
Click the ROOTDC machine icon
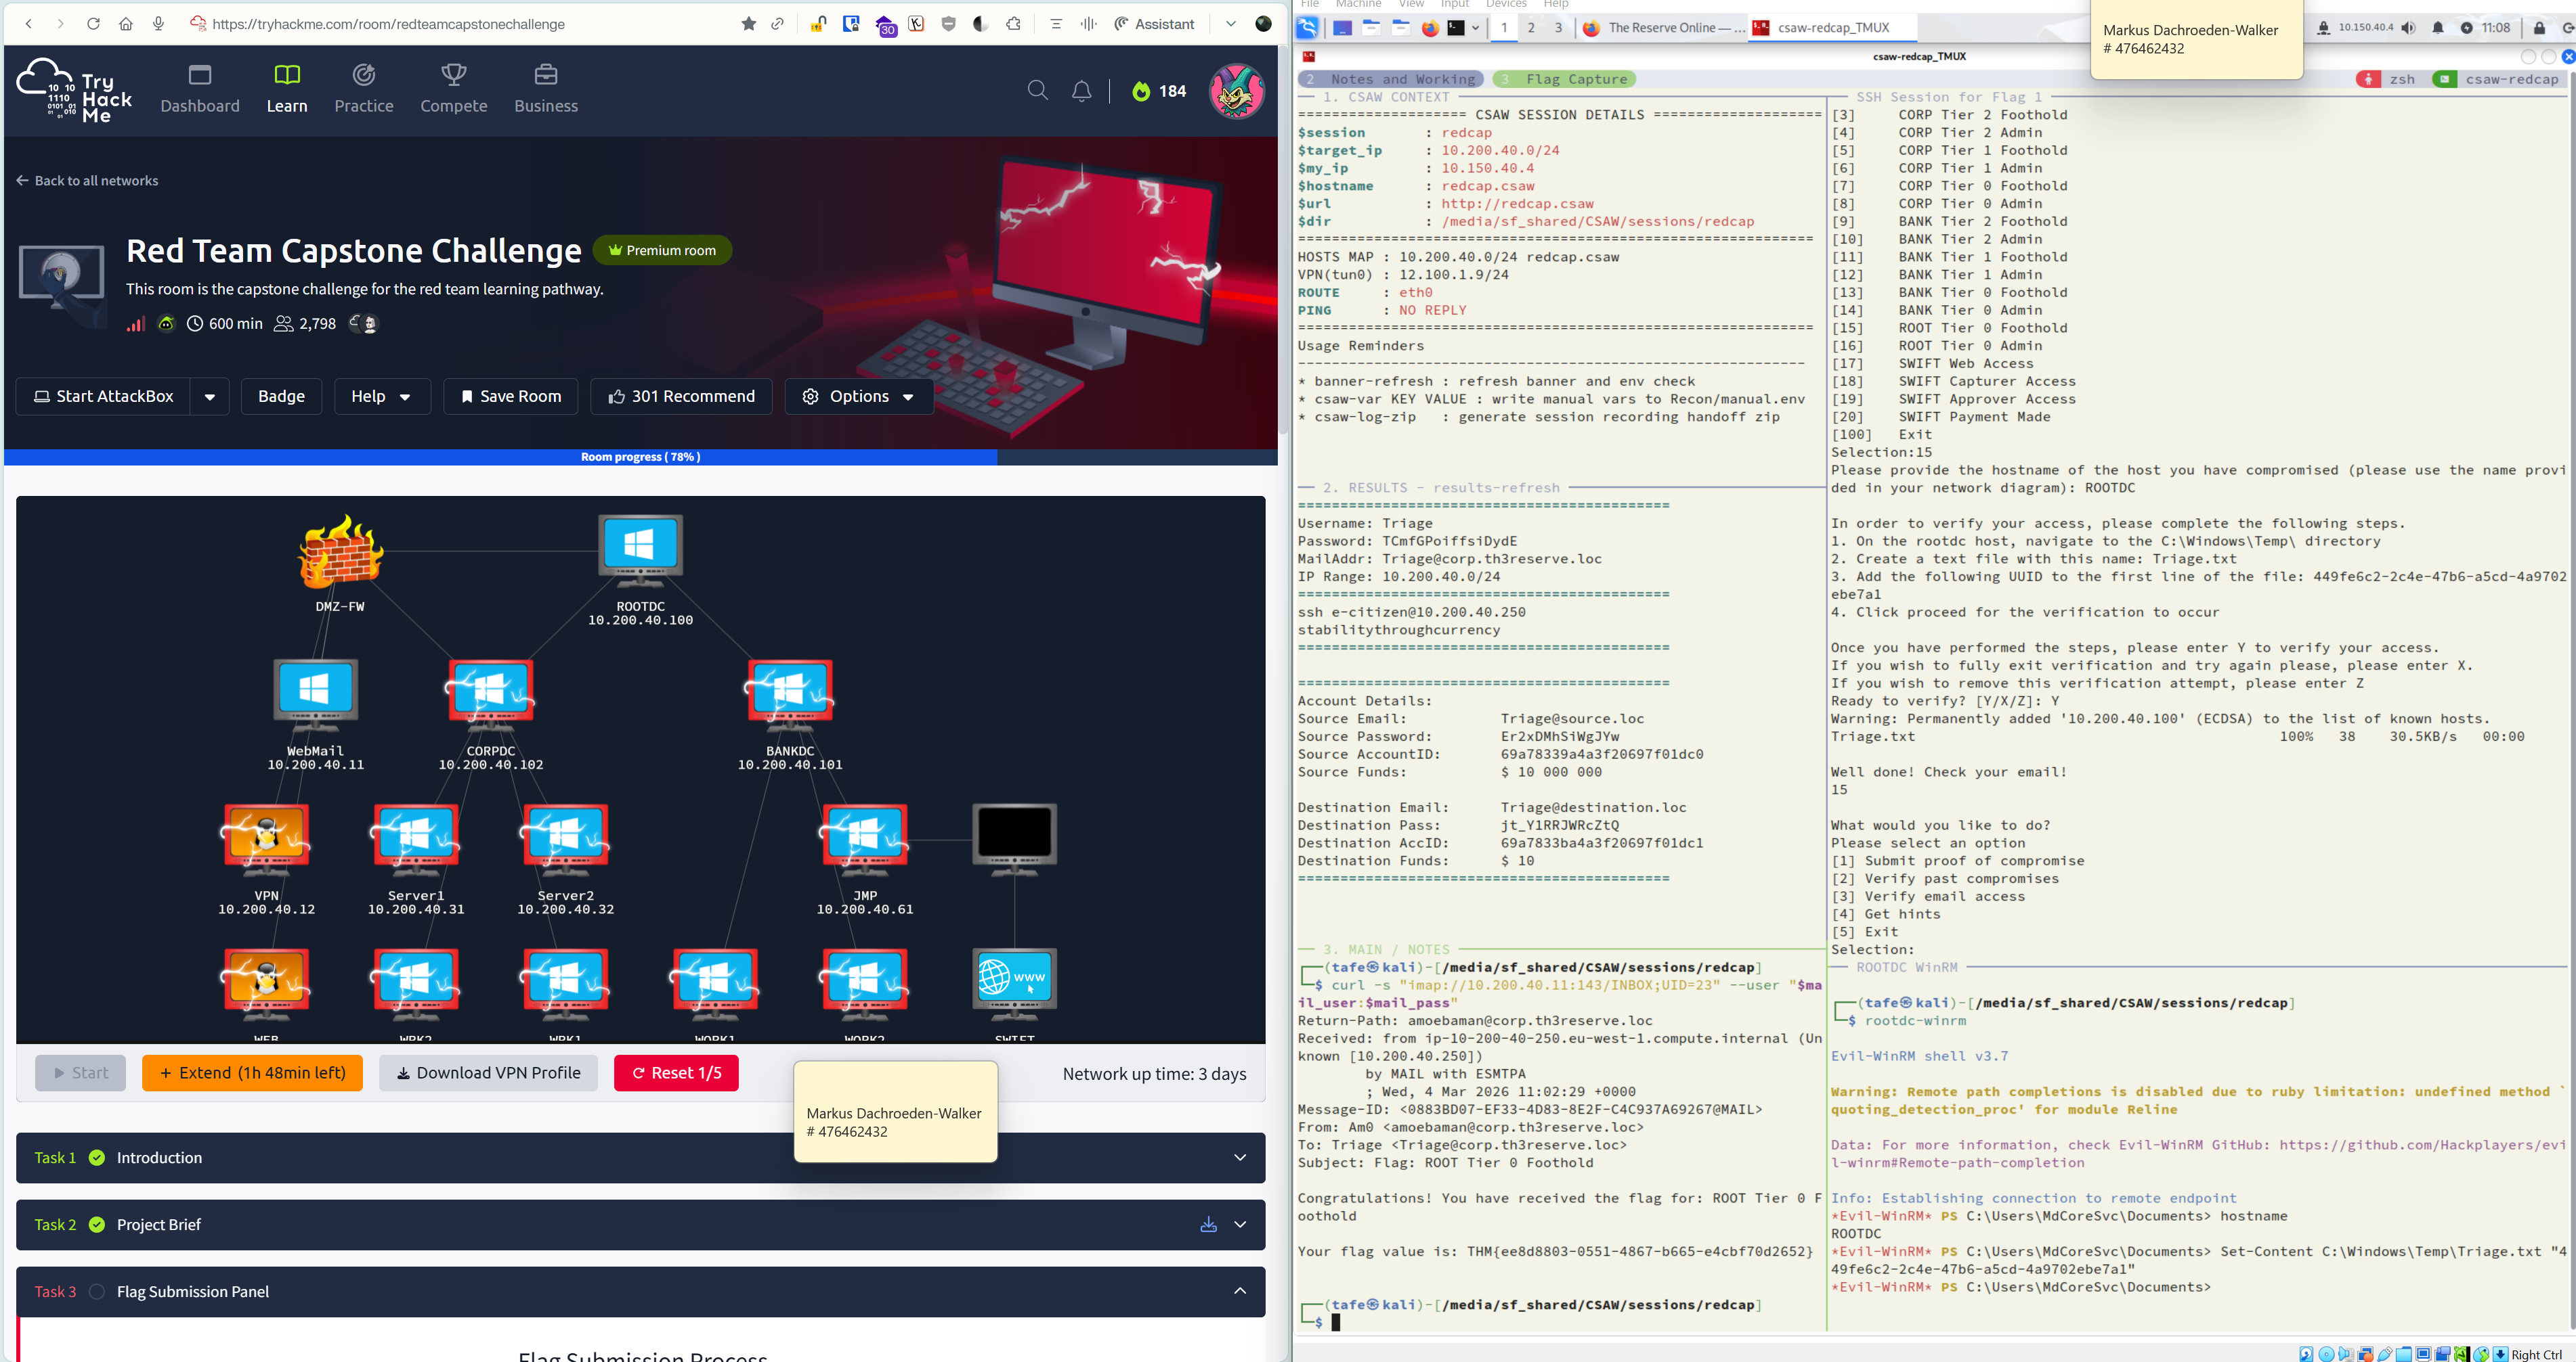pyautogui.click(x=640, y=545)
